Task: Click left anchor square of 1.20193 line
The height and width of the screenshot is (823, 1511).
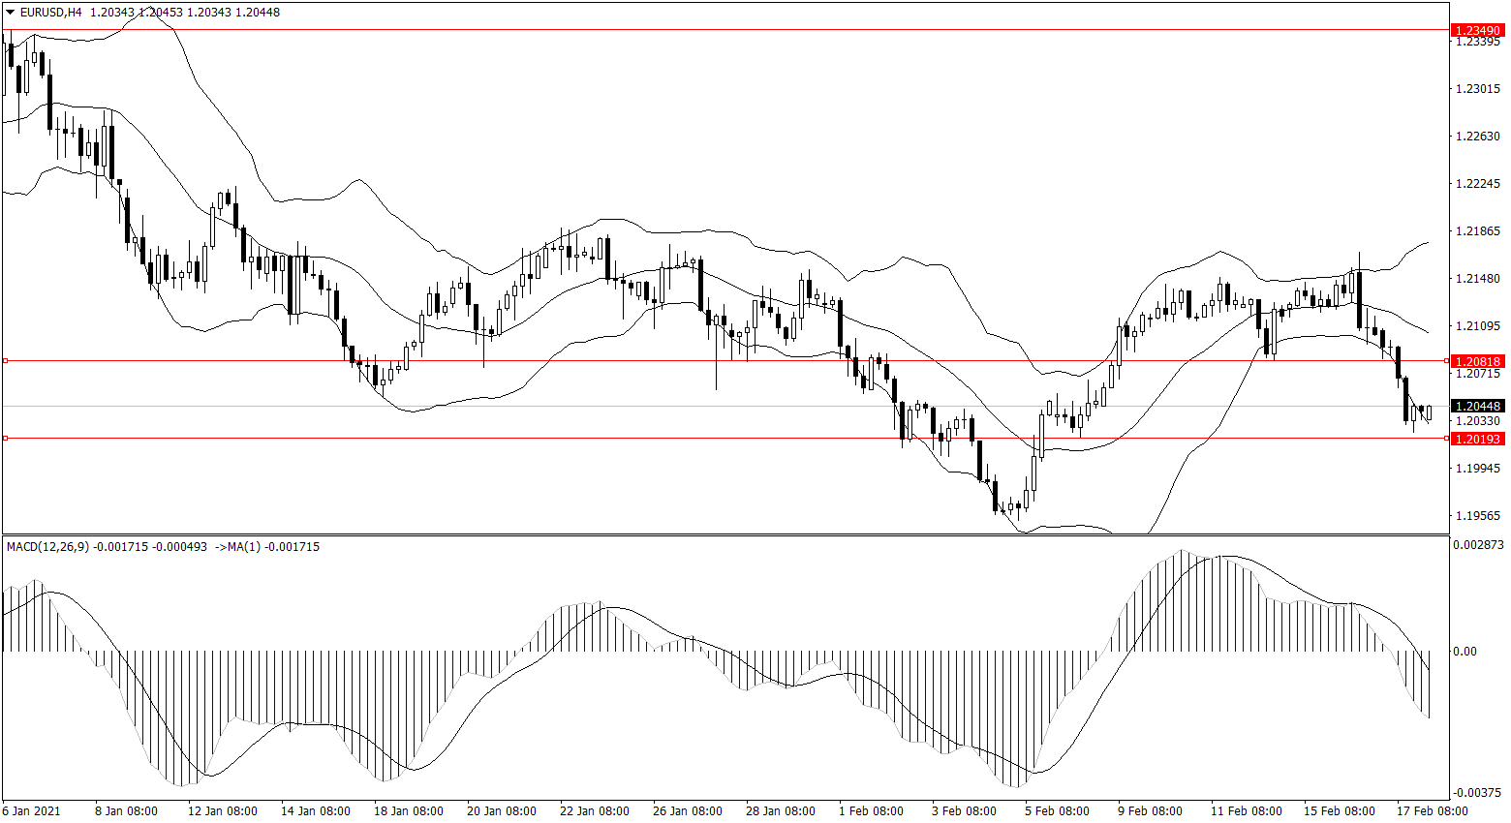Action: (5, 439)
